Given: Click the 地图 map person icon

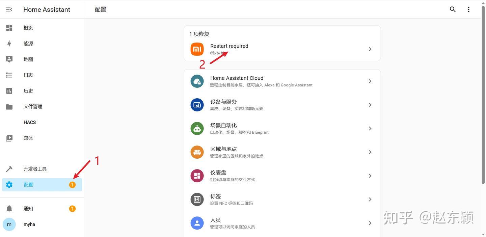Looking at the screenshot, I should 9,59.
